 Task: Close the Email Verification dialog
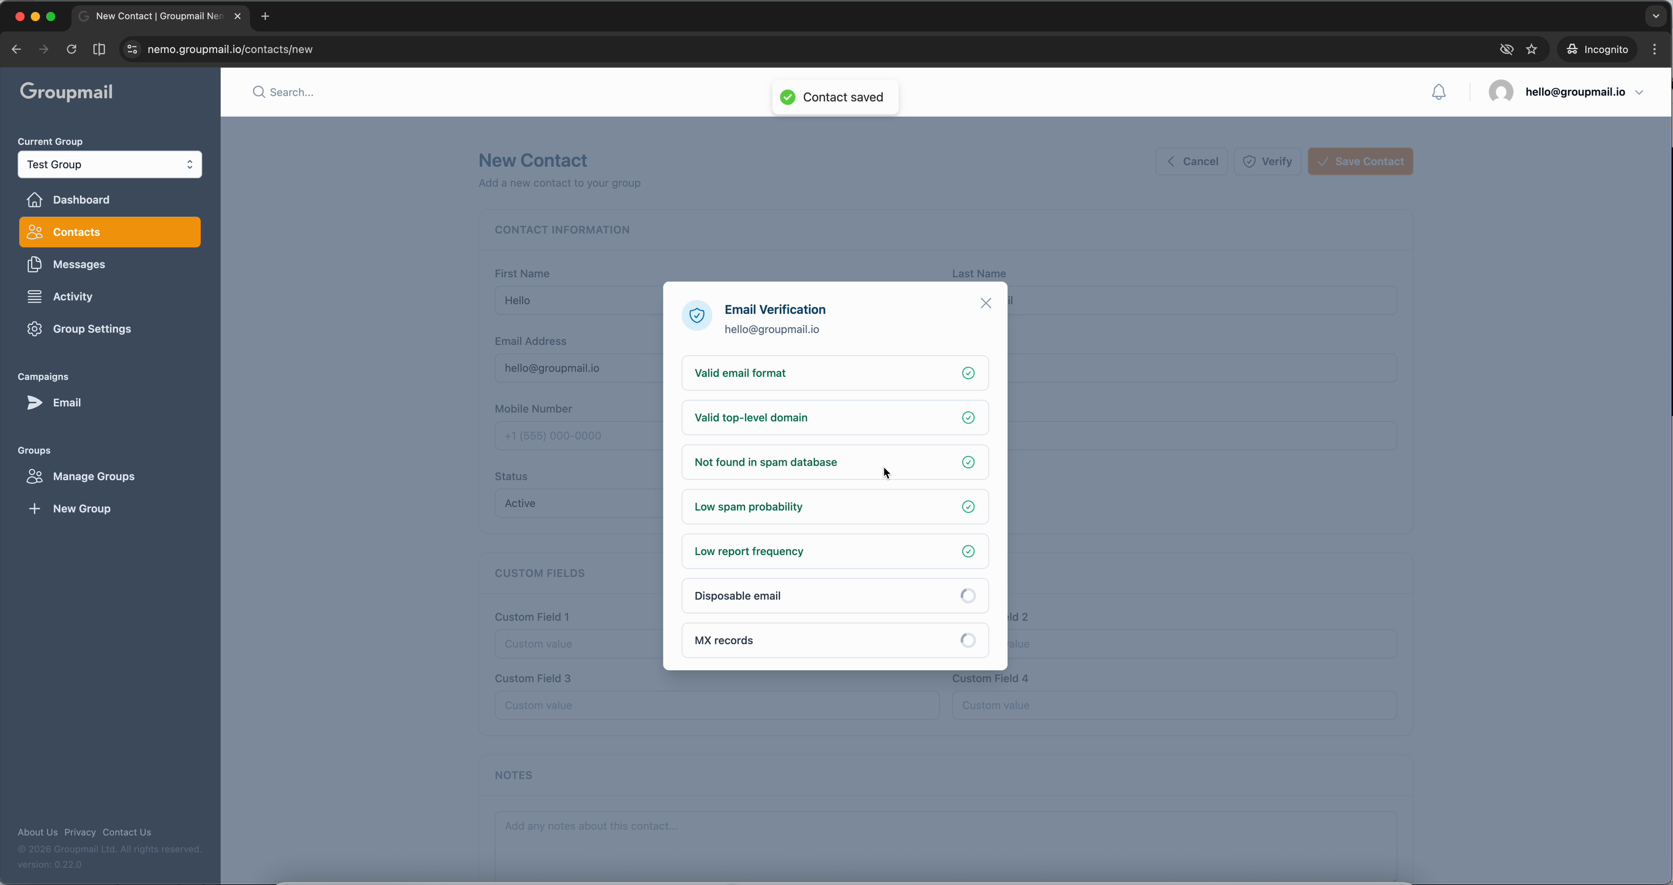tap(985, 303)
